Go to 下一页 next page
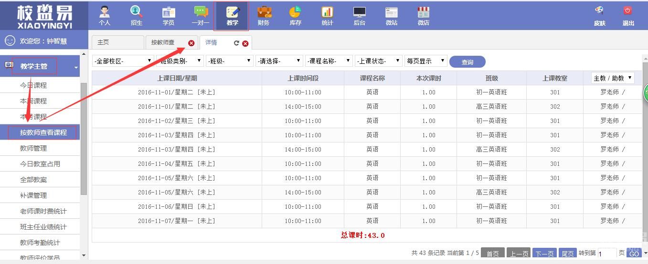The height and width of the screenshot is (264, 648). click(x=544, y=254)
